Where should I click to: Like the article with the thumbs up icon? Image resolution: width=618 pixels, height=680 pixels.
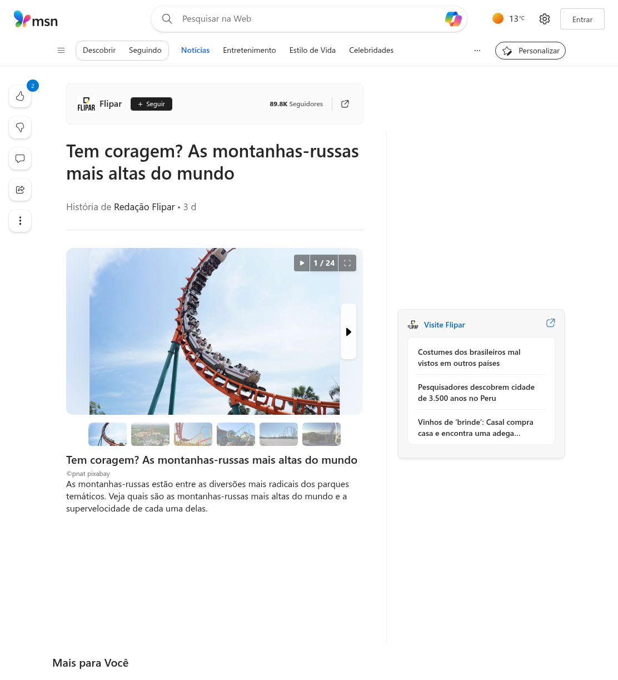[20, 96]
